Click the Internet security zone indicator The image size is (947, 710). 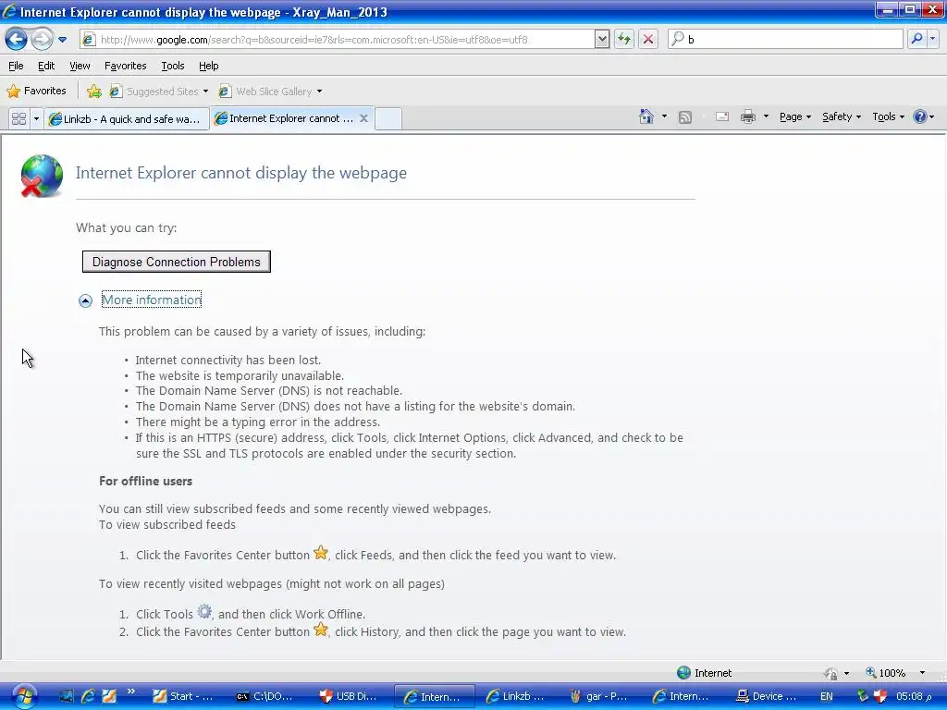click(704, 673)
